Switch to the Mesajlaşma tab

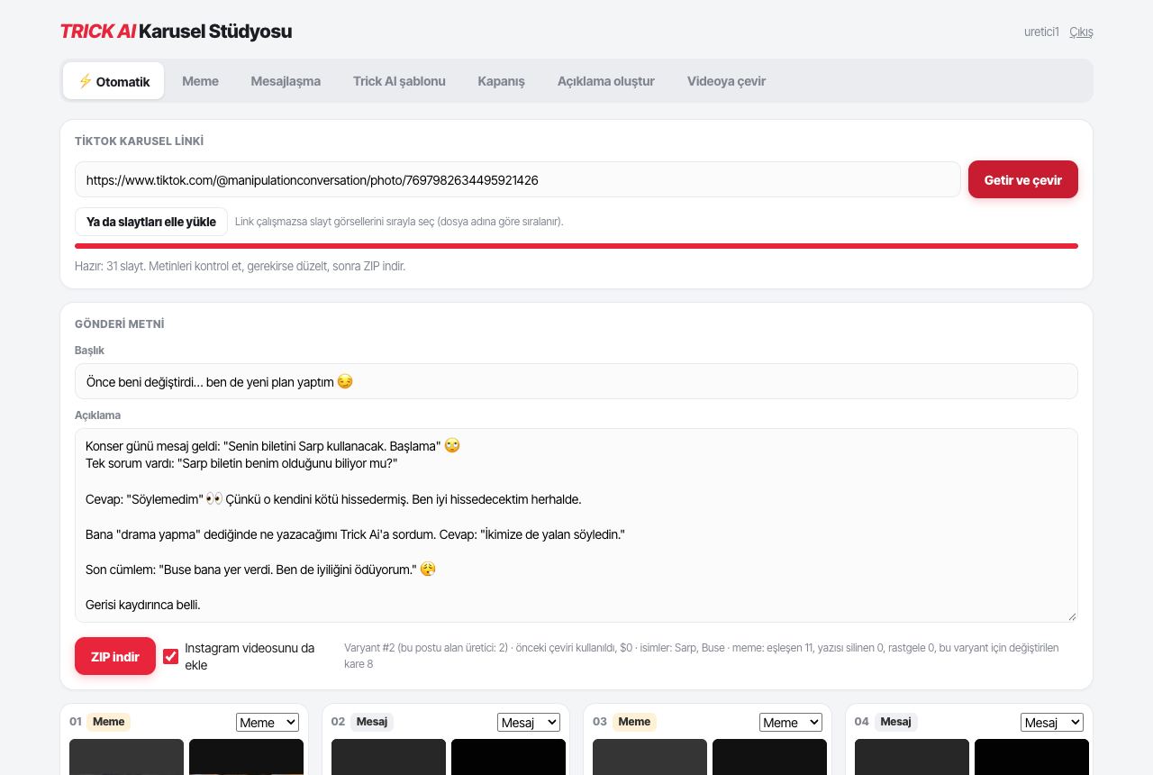click(x=286, y=81)
